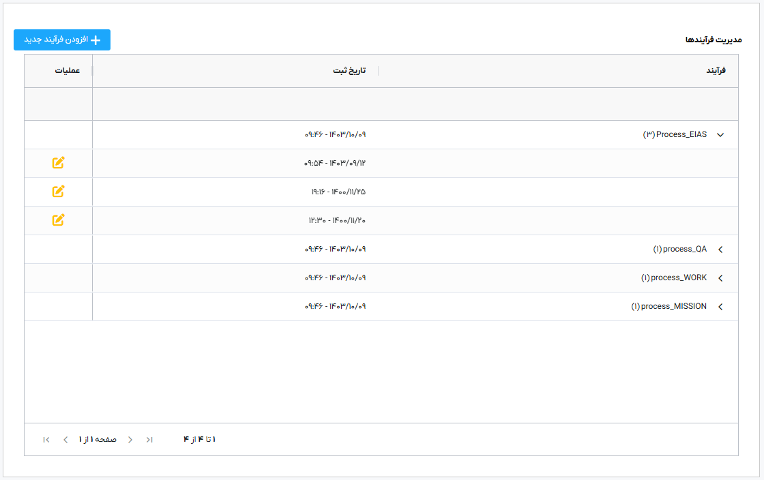764x480 pixels.
Task: Go to the previous page of results
Action: 130,440
